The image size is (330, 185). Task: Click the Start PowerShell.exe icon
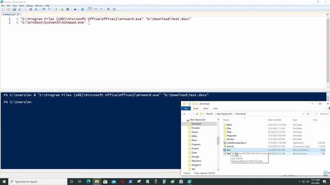(82, 9)
